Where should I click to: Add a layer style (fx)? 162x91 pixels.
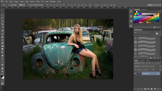142,89
